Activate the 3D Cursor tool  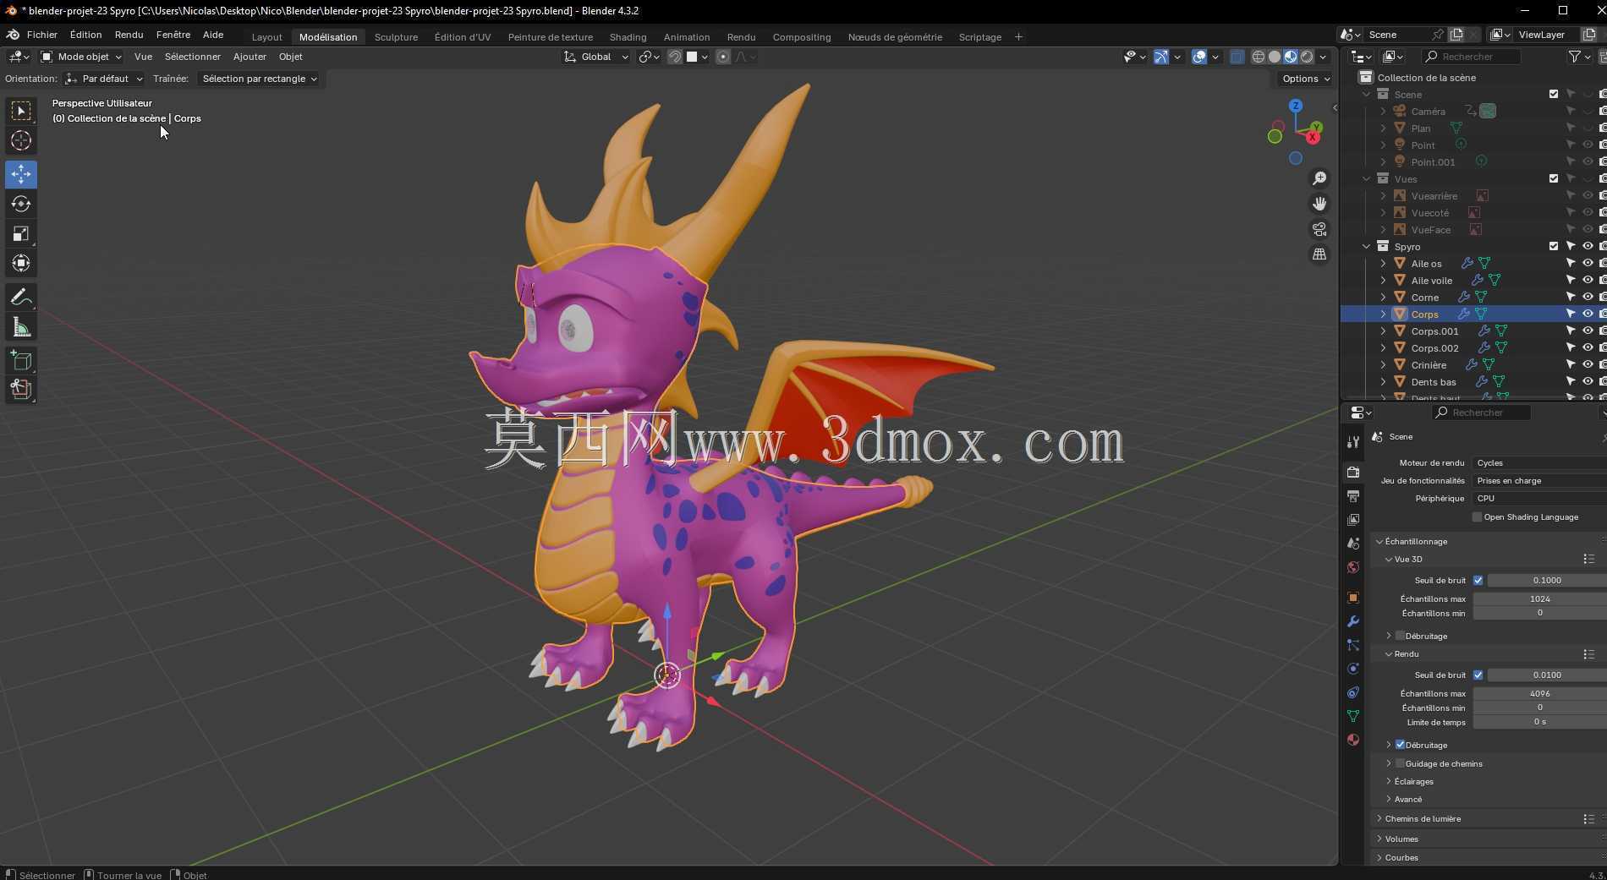click(21, 140)
